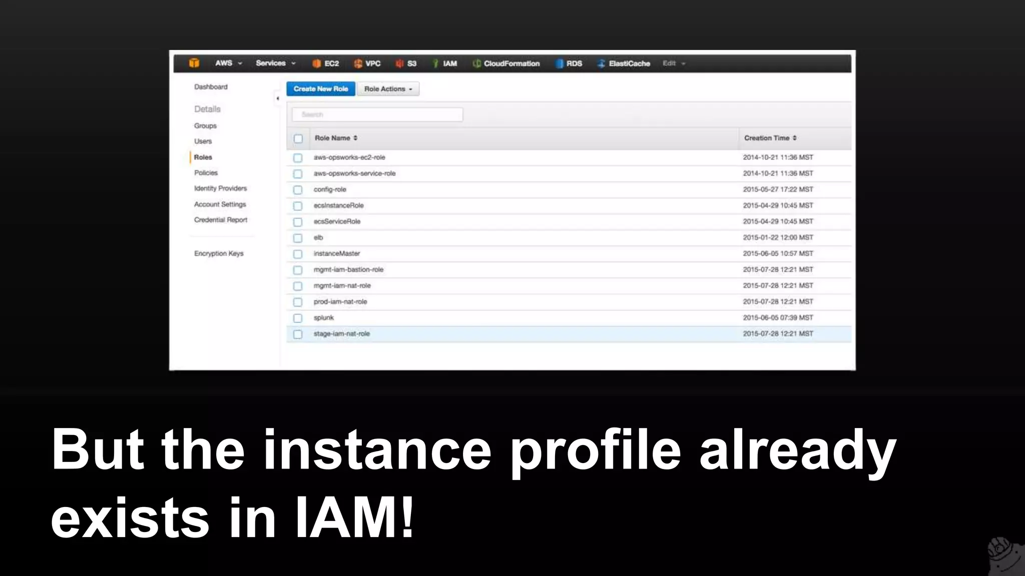Open the mgmt-iam-nat-role link
Image resolution: width=1025 pixels, height=576 pixels.
(x=342, y=285)
